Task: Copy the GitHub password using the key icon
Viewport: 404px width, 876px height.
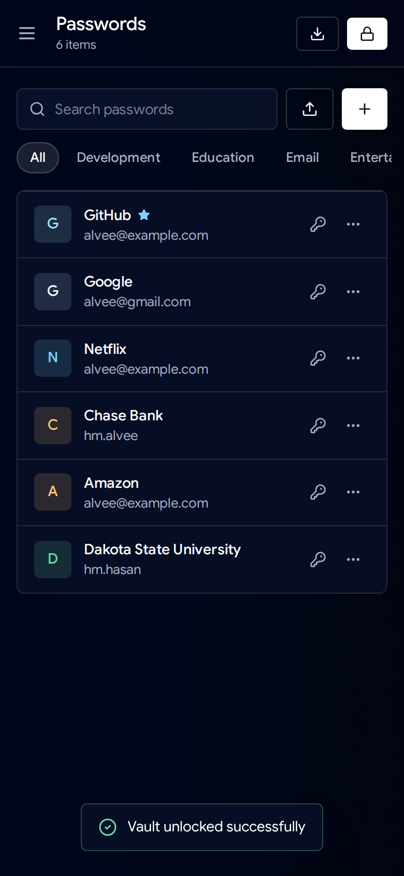Action: (x=318, y=224)
